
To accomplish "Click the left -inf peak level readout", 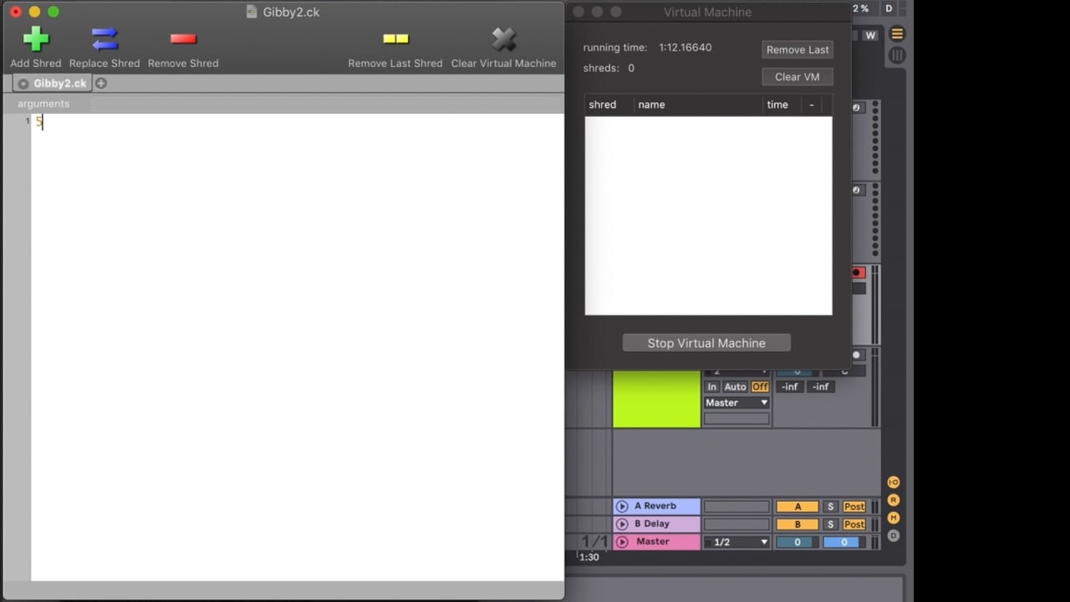I will pos(790,387).
